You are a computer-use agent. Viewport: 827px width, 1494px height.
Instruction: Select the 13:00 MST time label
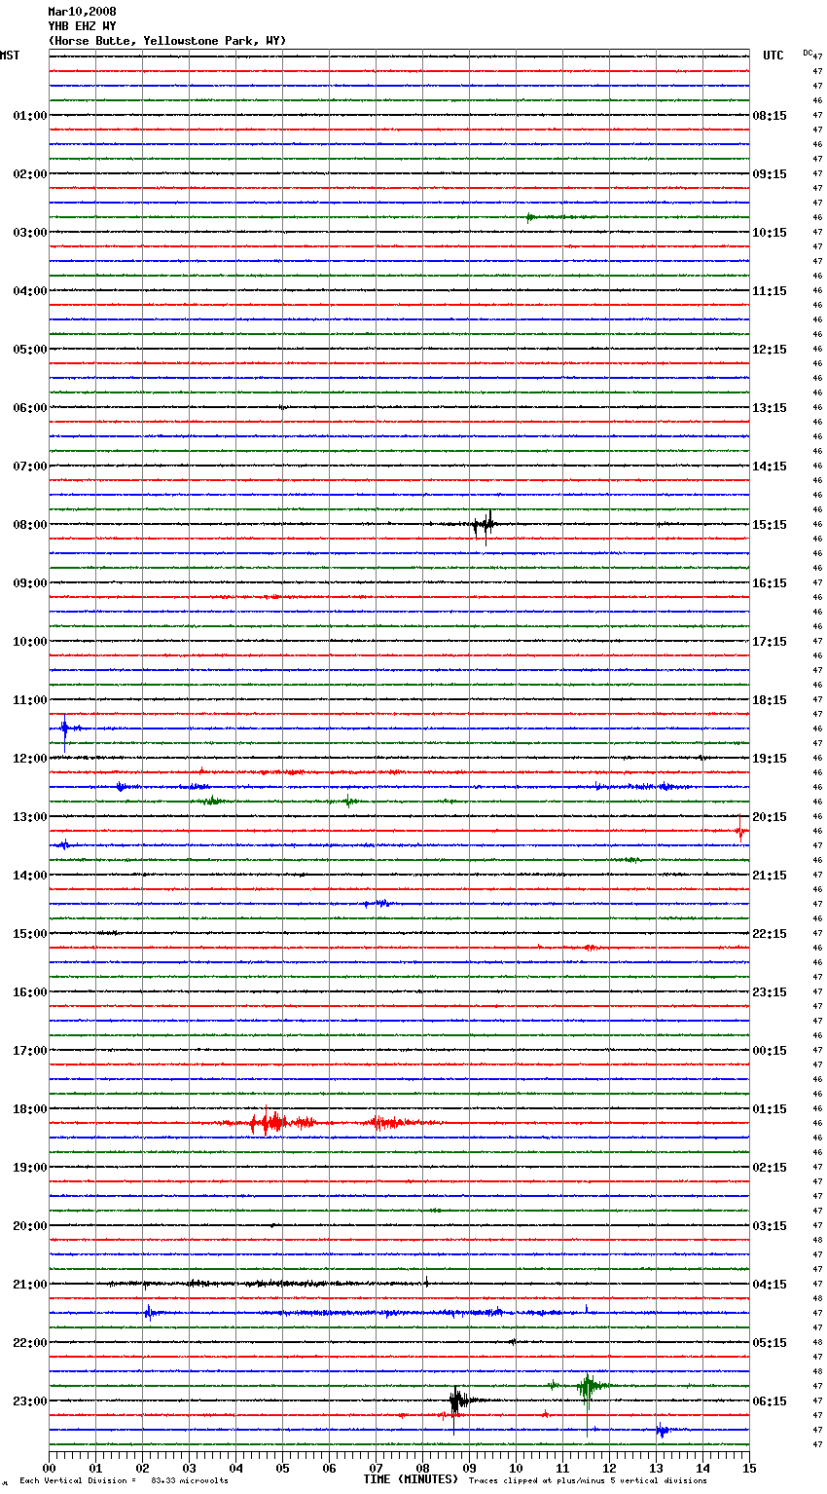point(30,817)
